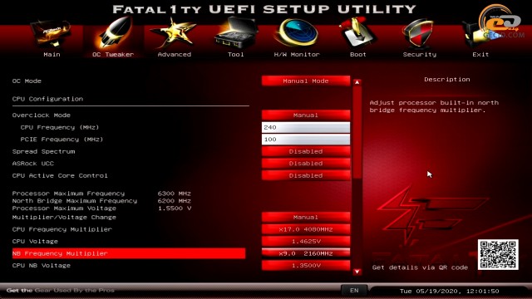Click the Processor Maximum Voltage 1.5500 V value
Image resolution: width=532 pixels, height=299 pixels.
(x=175, y=208)
